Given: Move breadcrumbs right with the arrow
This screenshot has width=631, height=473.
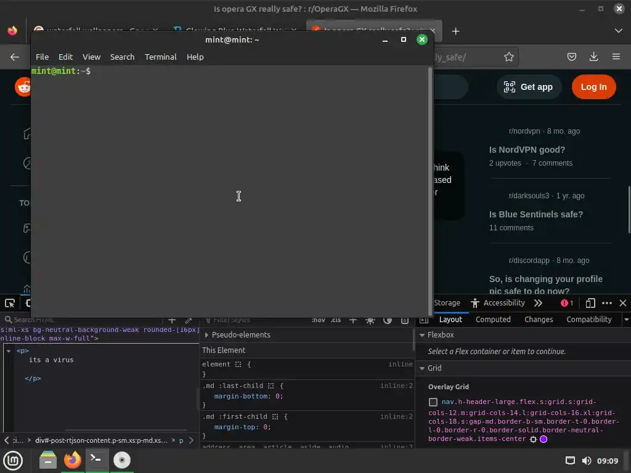Looking at the screenshot, I should click(x=191, y=440).
